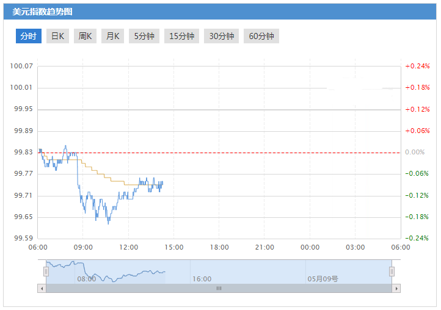Click the left range handle of navigator
Viewport: 441px width, 310px height.
(x=46, y=272)
